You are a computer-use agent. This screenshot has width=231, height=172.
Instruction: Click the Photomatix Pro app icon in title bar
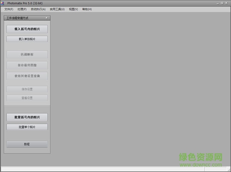(x=2, y=3)
